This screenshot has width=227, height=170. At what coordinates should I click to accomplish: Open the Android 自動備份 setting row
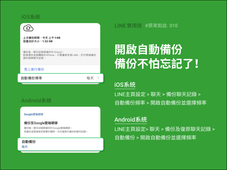(60, 144)
